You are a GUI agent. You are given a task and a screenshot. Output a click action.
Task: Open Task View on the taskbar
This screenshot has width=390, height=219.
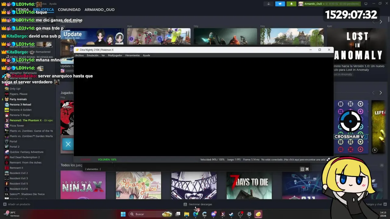[178, 214]
